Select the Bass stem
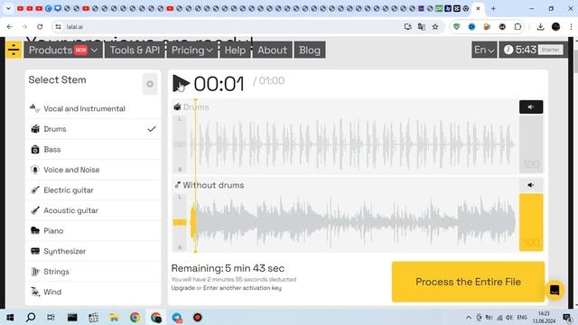The image size is (578, 325). tap(93, 149)
